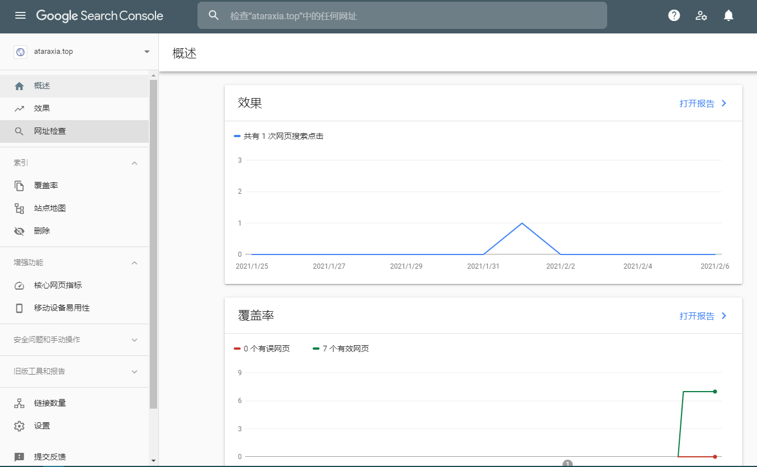
Task: Click the 0 个有误网页 legend item
Action: coord(262,349)
